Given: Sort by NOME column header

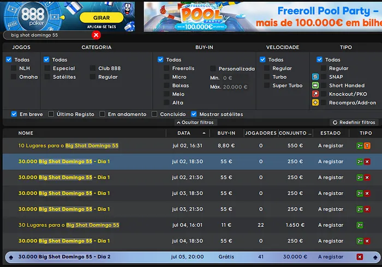Looking at the screenshot, I should [26, 133].
